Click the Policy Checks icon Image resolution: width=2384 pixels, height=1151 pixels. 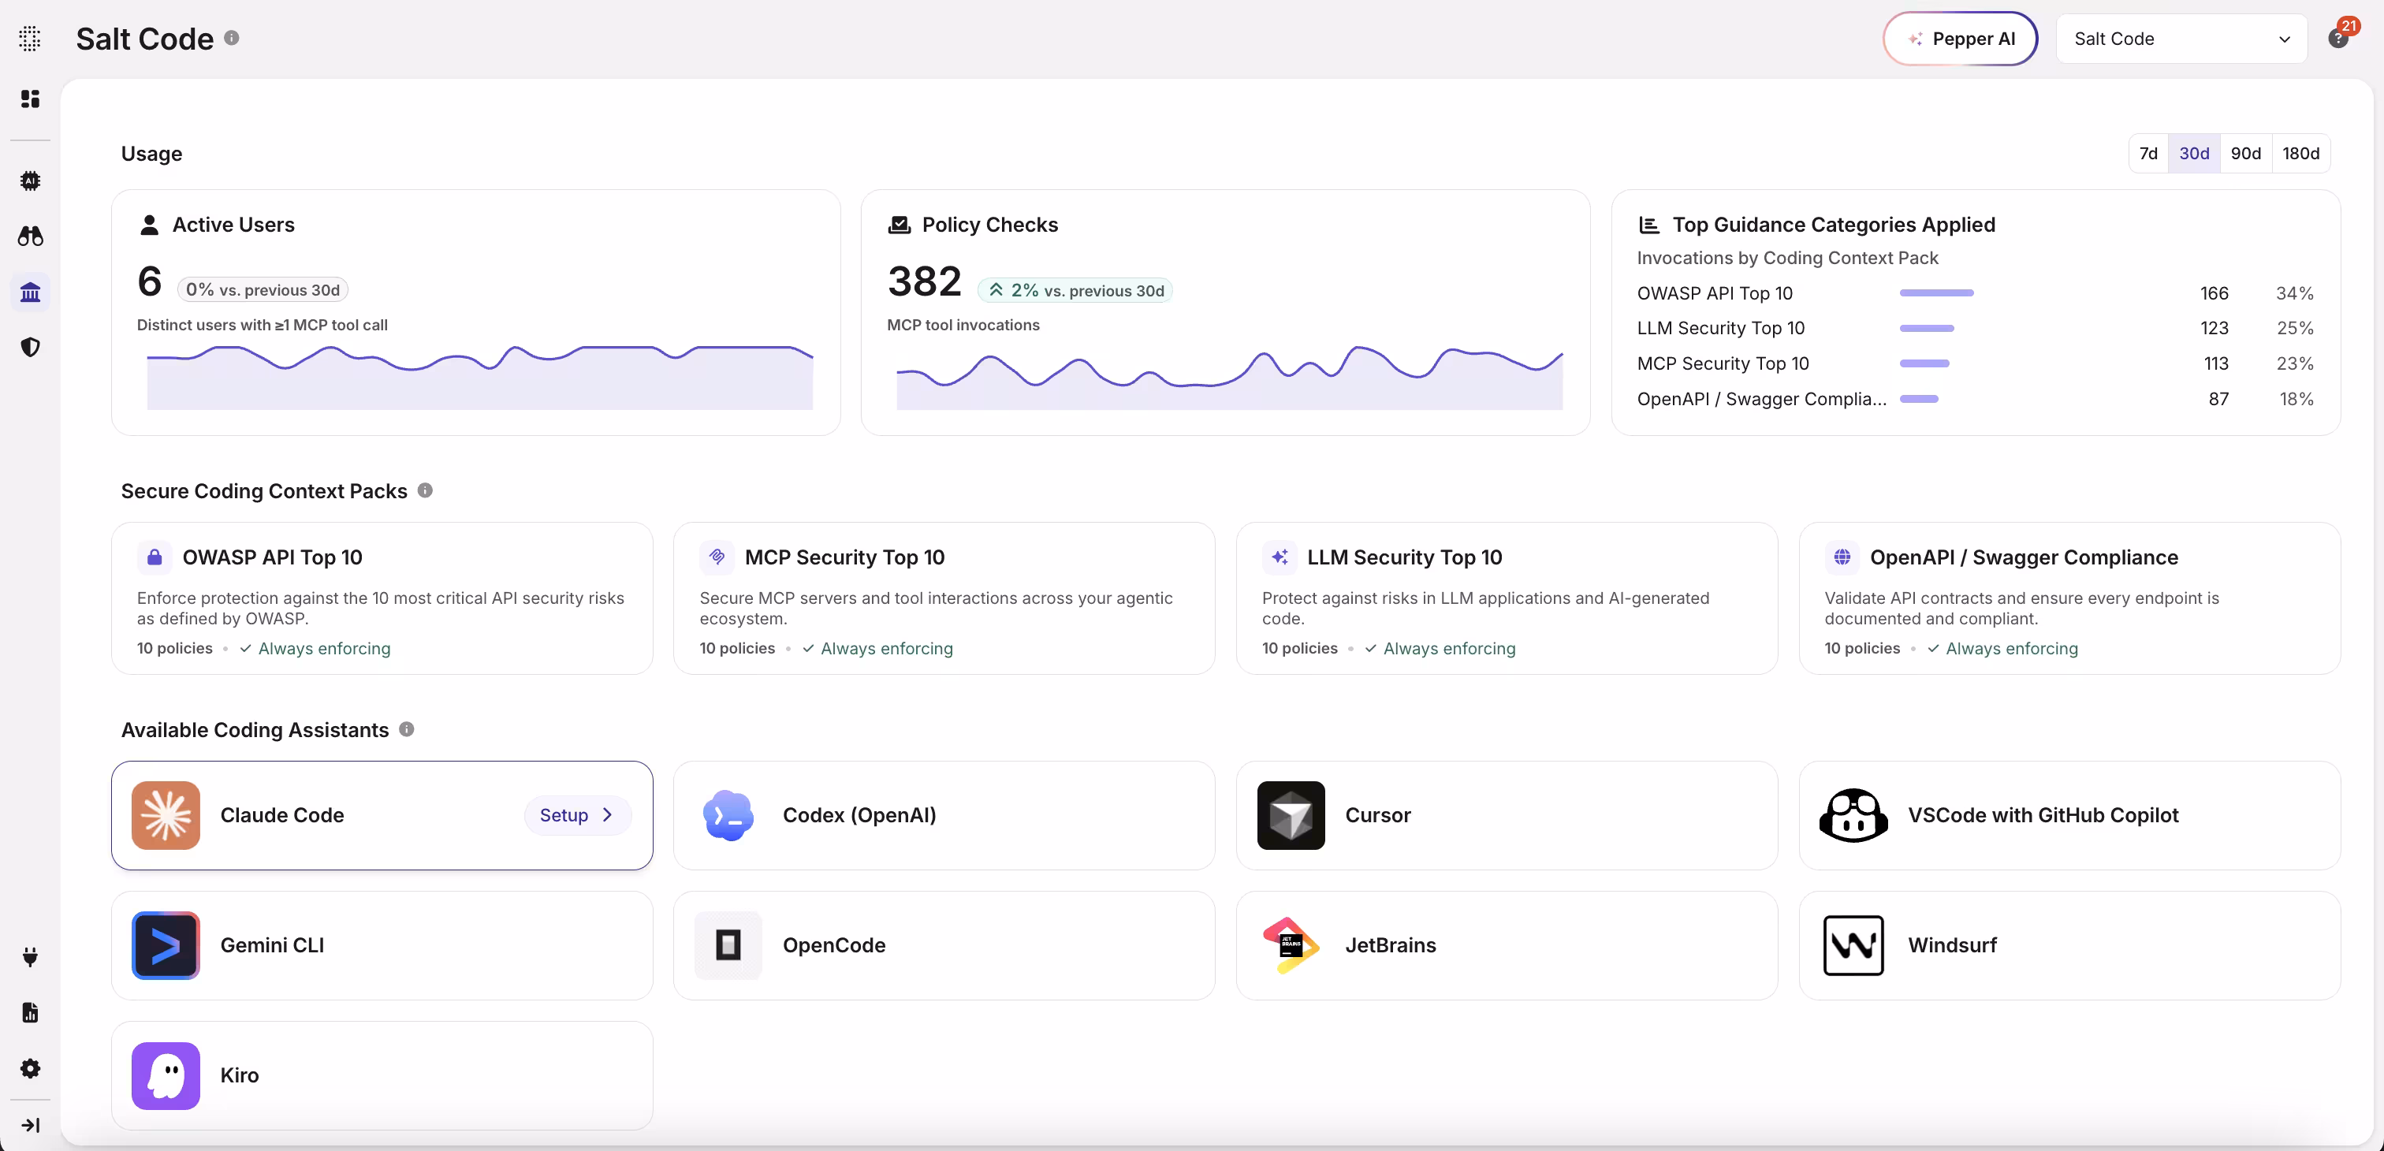pos(900,225)
